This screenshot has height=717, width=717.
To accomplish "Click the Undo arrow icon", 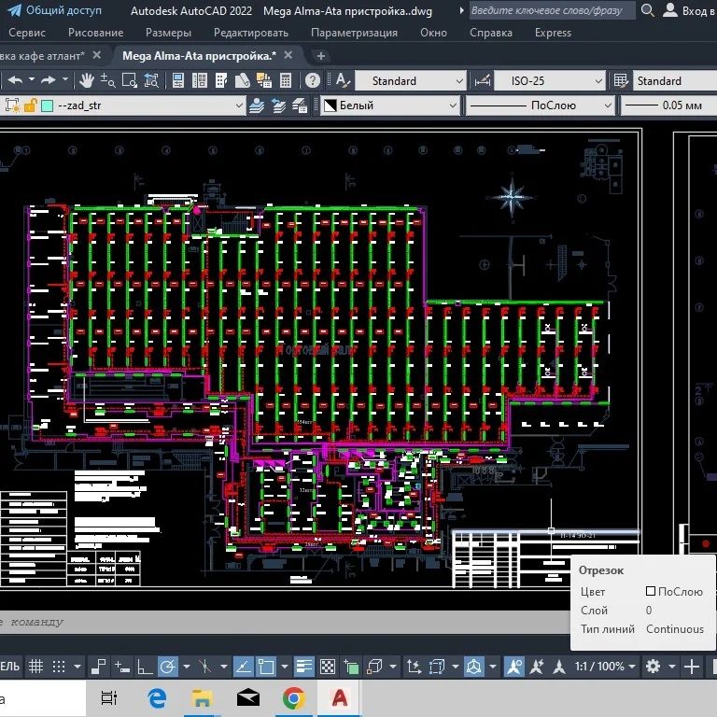I will (16, 80).
